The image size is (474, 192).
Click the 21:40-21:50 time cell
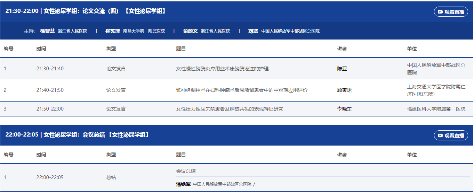pyautogui.click(x=50, y=90)
